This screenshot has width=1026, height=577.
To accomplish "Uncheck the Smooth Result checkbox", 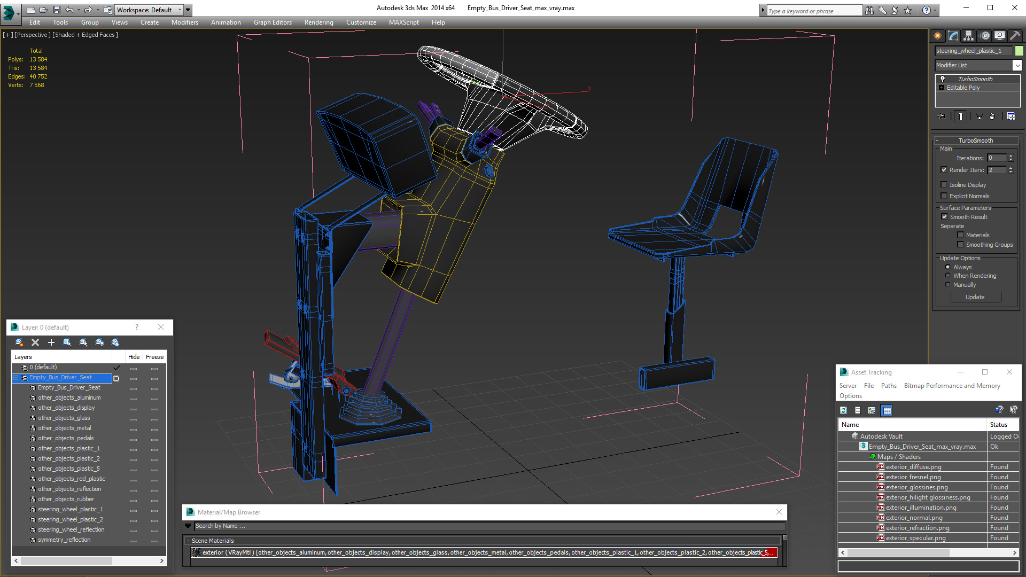I will [x=944, y=217].
